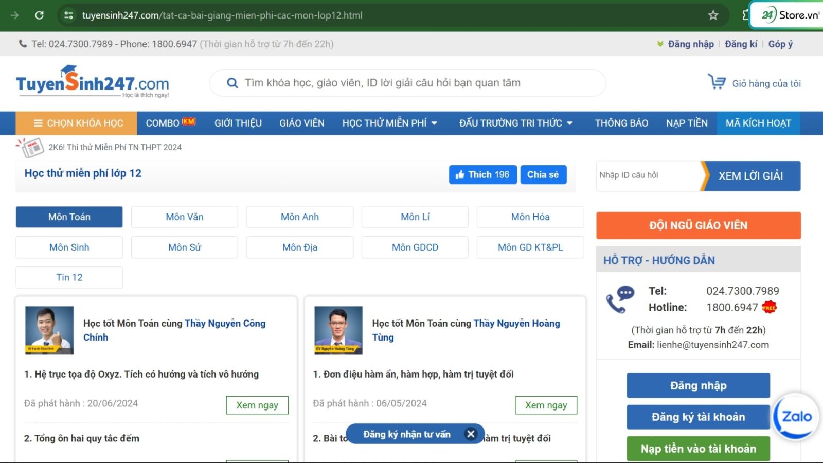
Task: Close the Đăng ký nhận tư vấn popup
Action: click(471, 434)
